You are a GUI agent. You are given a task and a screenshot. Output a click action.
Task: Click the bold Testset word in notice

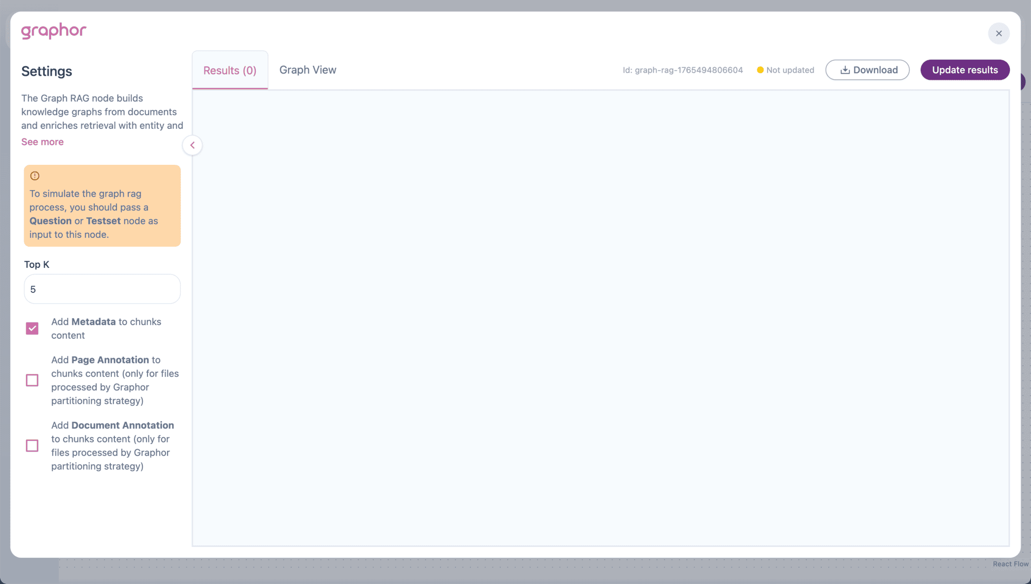pos(103,221)
